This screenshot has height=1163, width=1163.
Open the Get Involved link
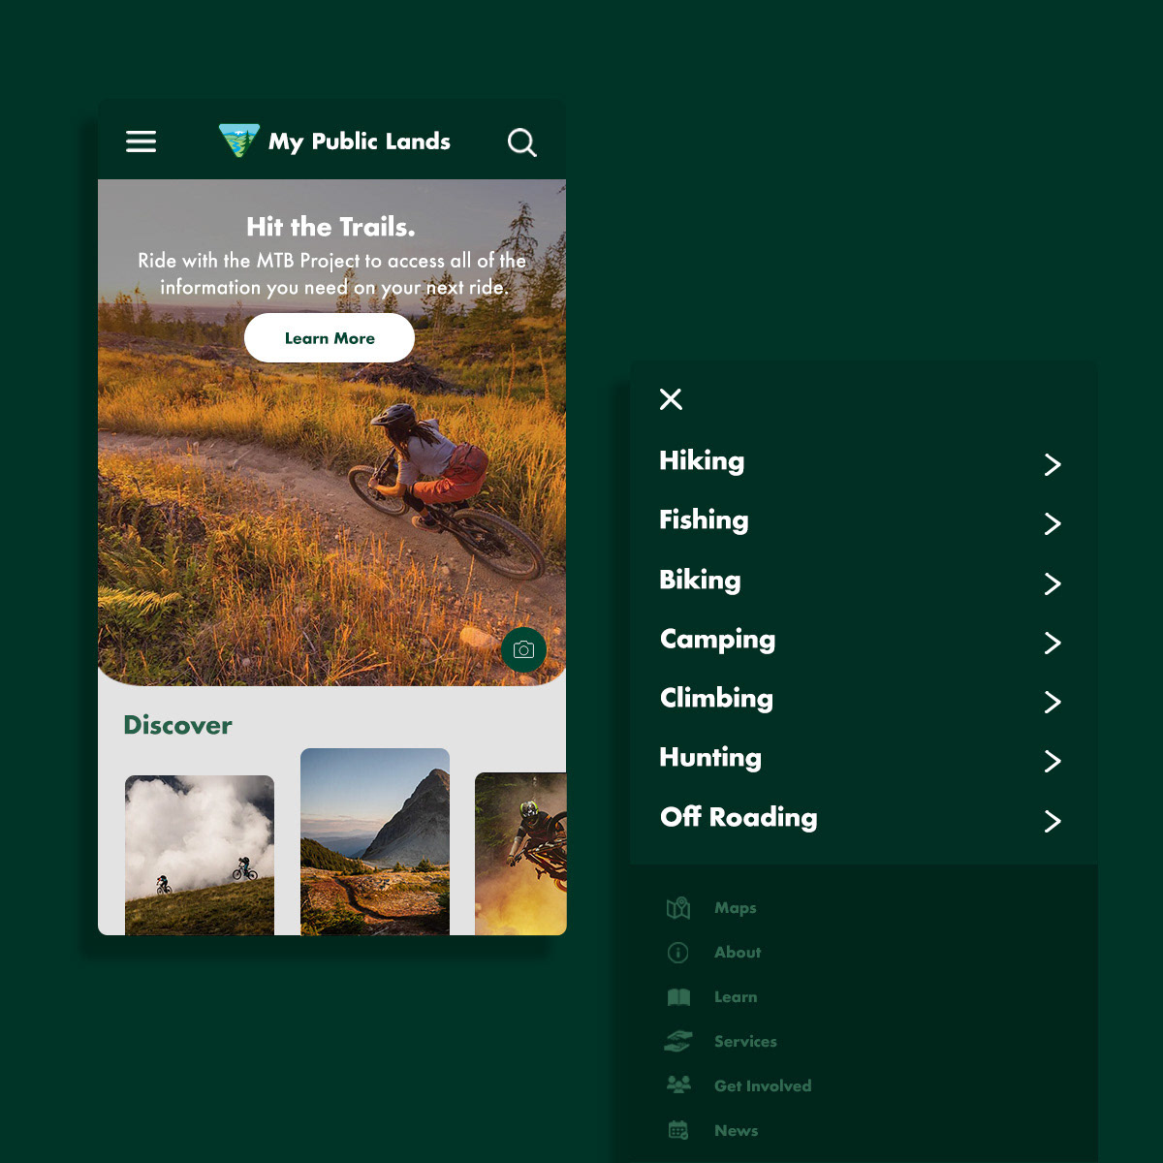tap(763, 1086)
